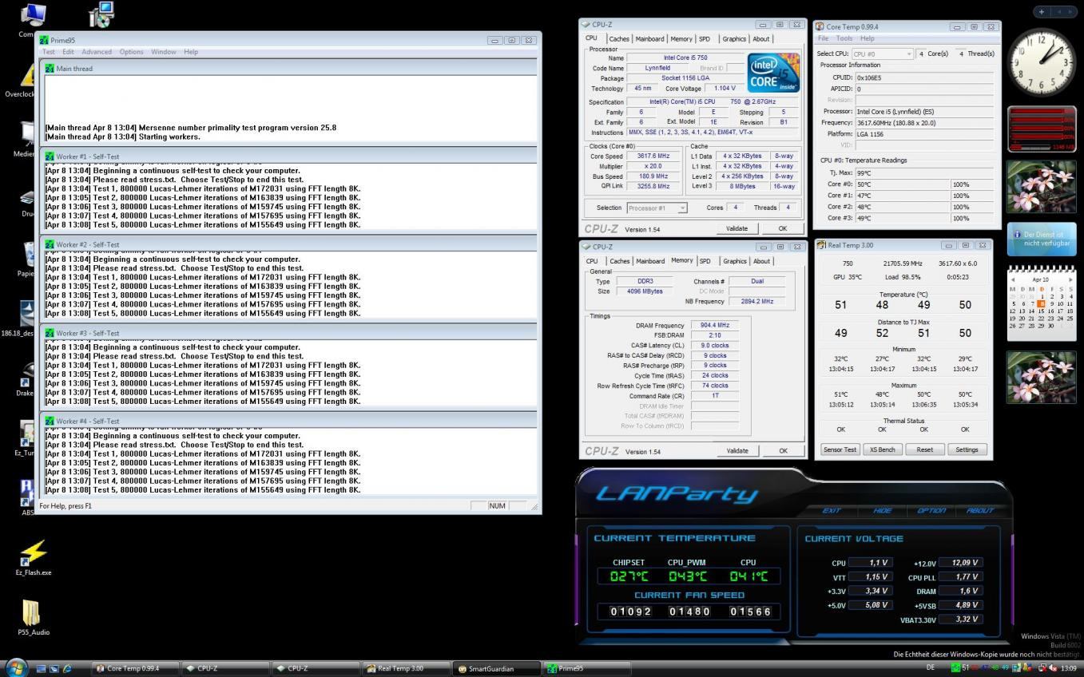The width and height of the screenshot is (1084, 677).
Task: Click the DRAM Frequency value 904.4 MHz
Action: (x=714, y=326)
